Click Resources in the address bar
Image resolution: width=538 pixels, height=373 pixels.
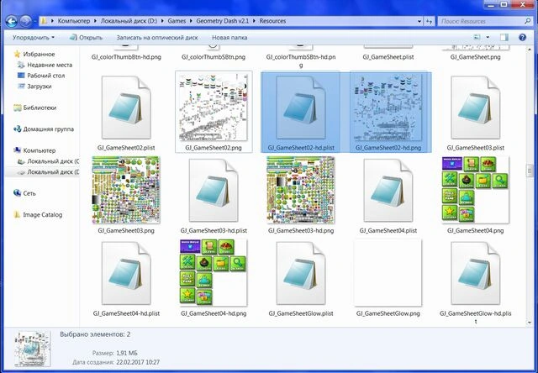coord(272,21)
